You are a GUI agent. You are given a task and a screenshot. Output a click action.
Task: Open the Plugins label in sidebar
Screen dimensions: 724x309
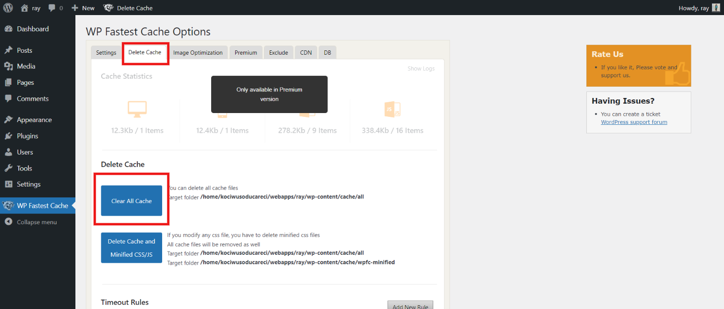click(x=27, y=136)
